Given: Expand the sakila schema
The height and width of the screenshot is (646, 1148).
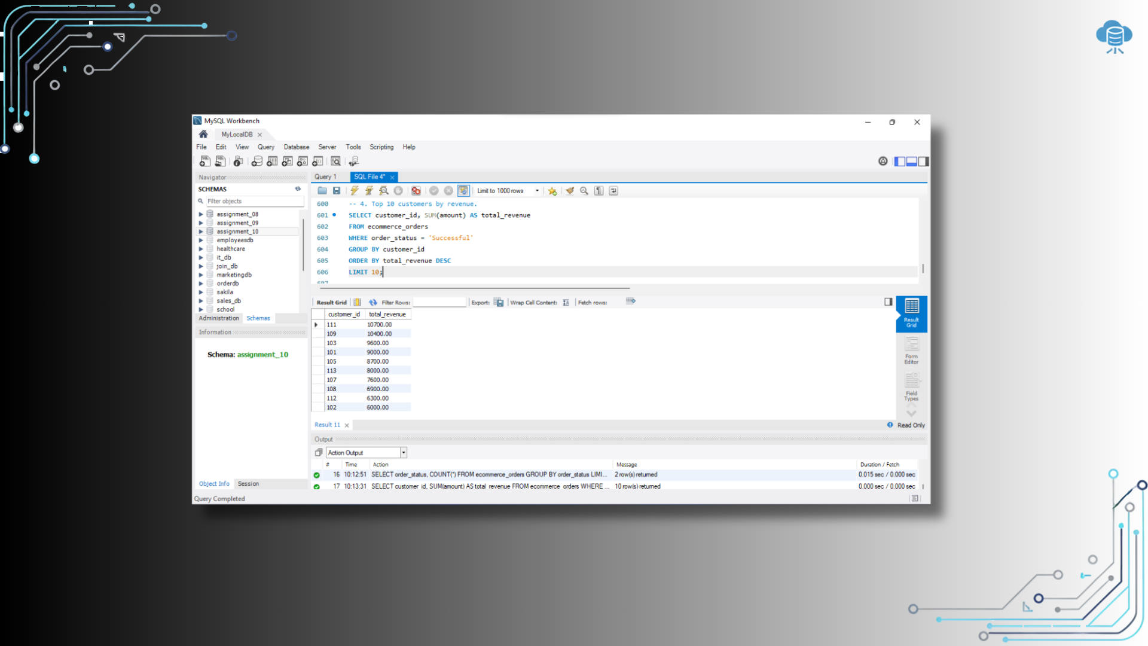Looking at the screenshot, I should tap(201, 292).
